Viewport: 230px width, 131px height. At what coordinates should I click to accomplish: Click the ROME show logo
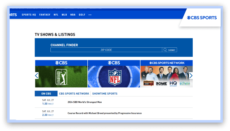tap(161, 84)
